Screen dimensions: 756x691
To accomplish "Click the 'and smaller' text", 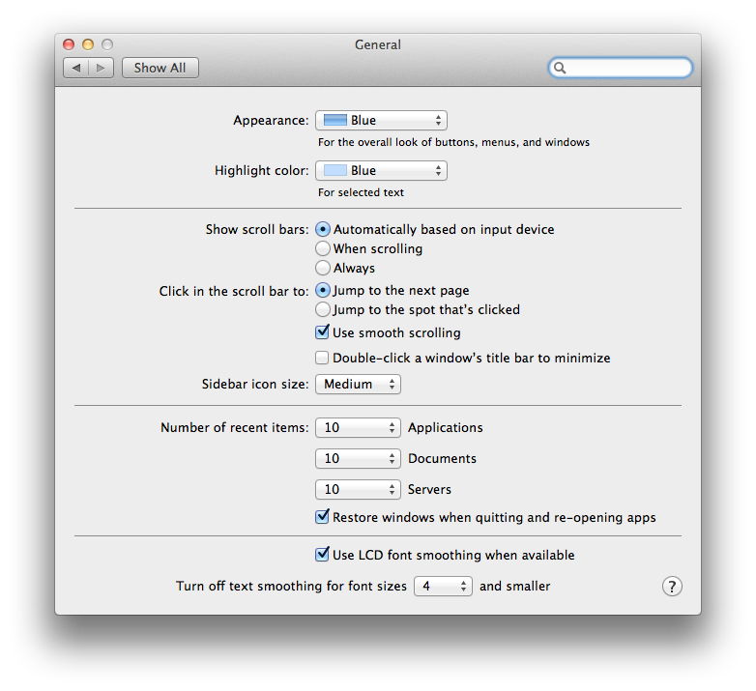I will click(515, 587).
